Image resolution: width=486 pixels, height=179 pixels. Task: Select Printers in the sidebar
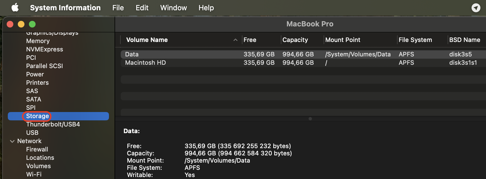tap(37, 83)
